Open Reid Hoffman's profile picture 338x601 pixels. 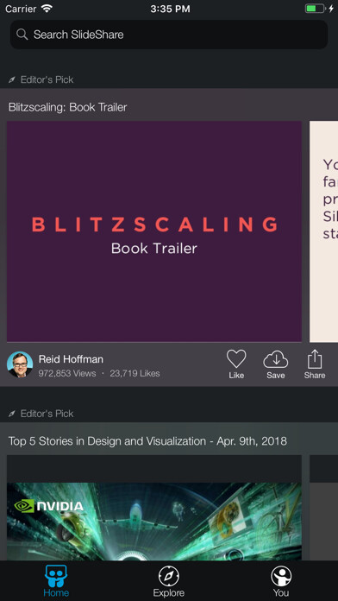click(x=20, y=364)
